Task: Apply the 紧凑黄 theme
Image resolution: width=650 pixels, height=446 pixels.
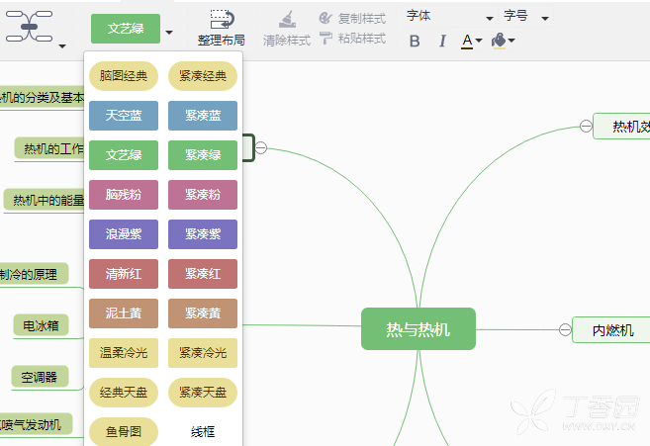Action: coord(203,313)
